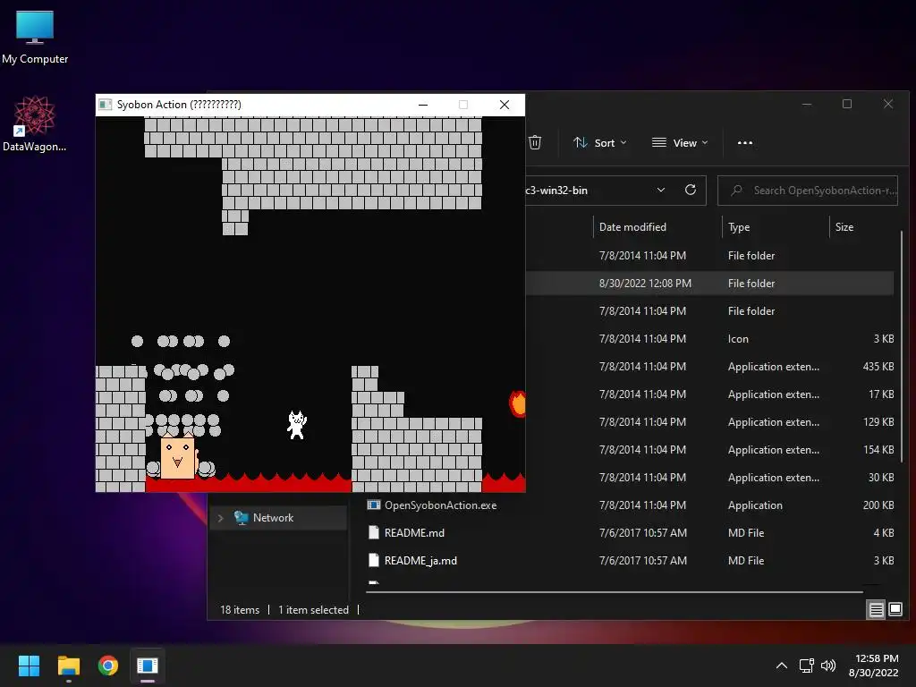Refresh the c3-win32-bin folder view
The width and height of the screenshot is (916, 687).
(690, 190)
